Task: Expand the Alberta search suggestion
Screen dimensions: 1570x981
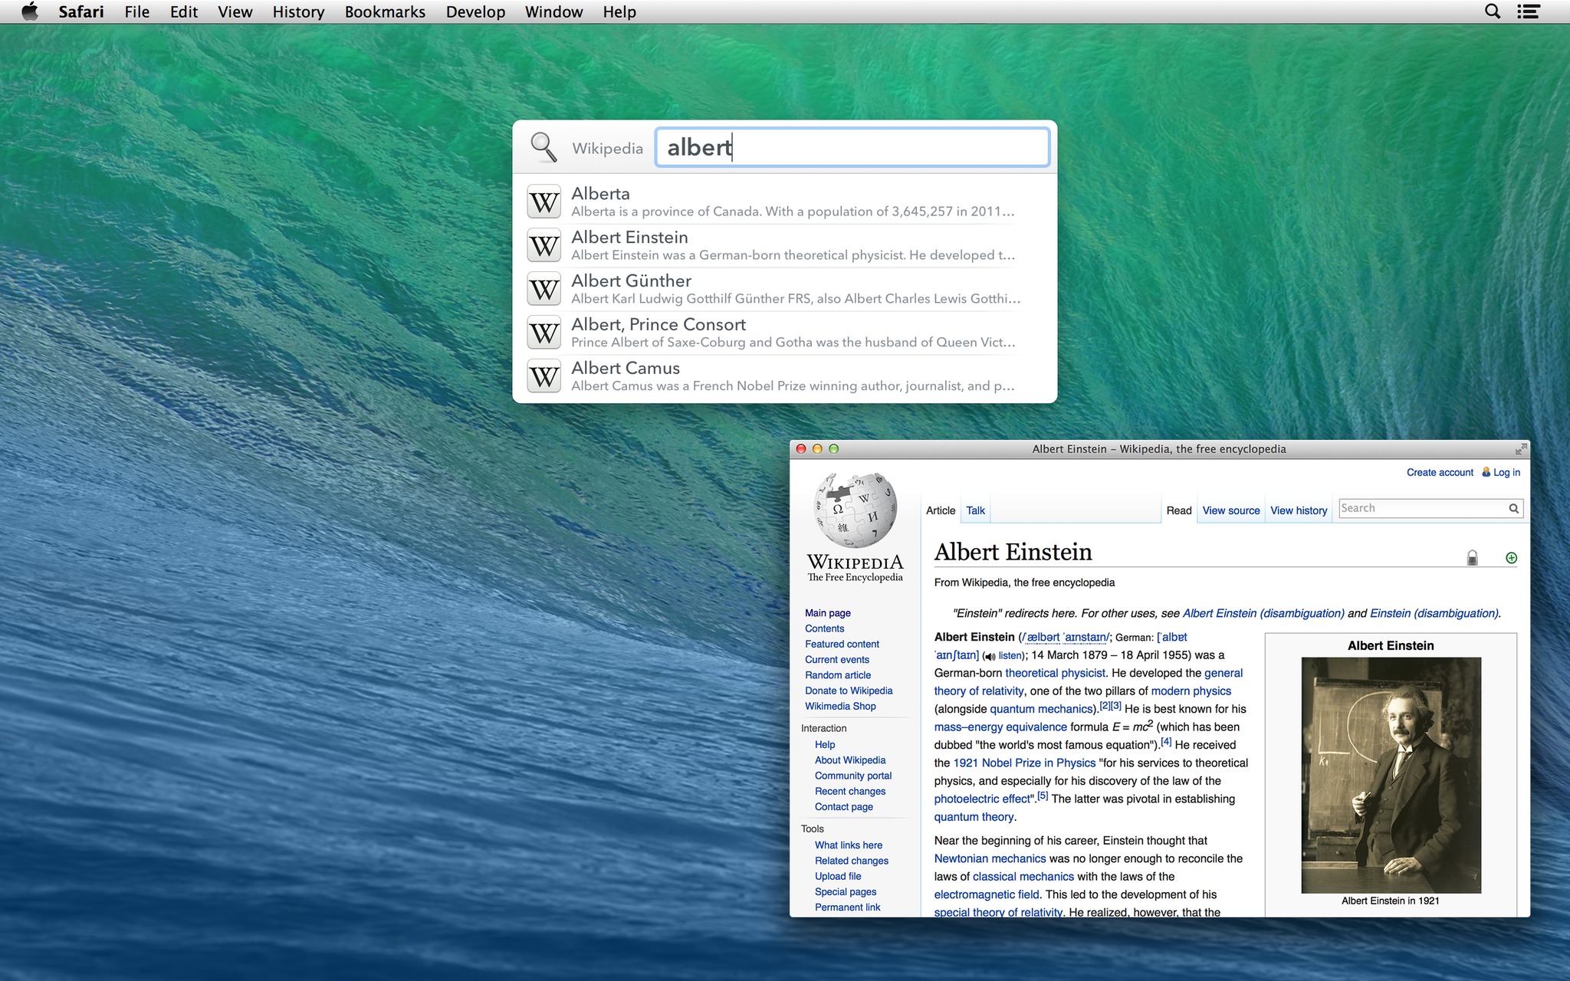Action: 784,202
